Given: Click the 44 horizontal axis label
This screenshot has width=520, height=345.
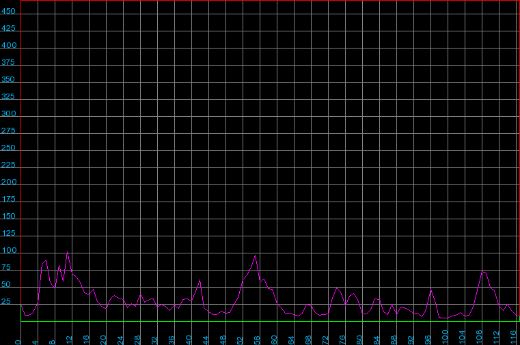Looking at the screenshot, I should pyautogui.click(x=206, y=340).
